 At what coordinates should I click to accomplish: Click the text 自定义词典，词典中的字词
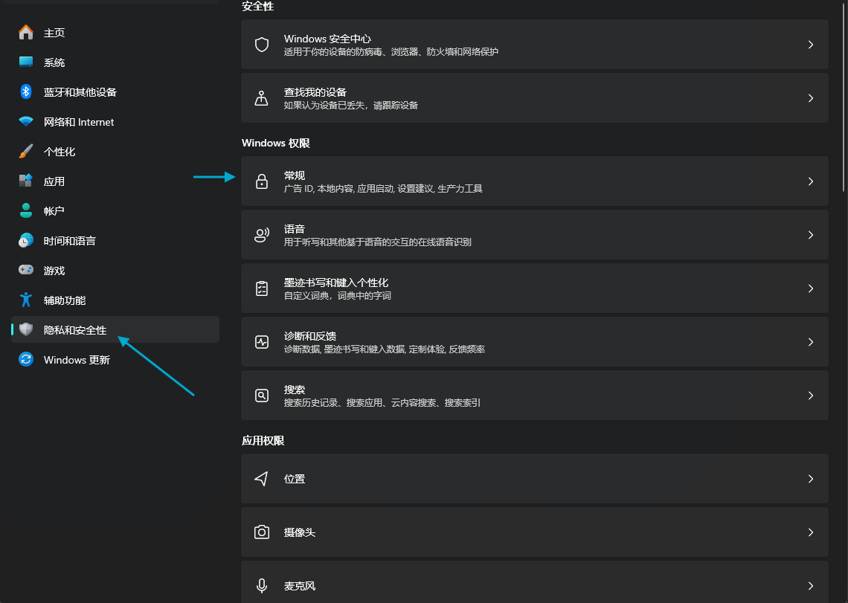(x=338, y=296)
